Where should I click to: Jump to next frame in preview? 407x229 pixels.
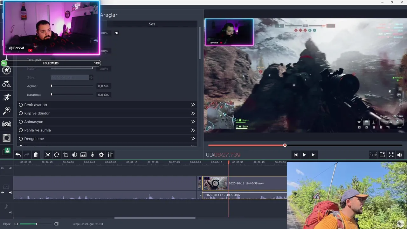[313, 155]
